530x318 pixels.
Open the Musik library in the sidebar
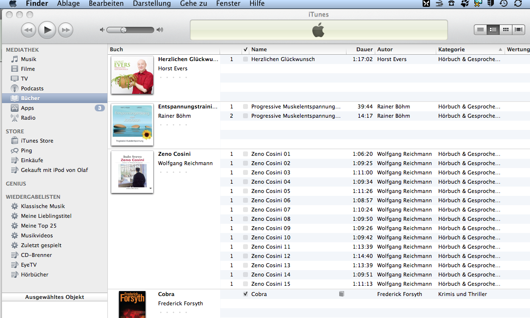[x=28, y=59]
